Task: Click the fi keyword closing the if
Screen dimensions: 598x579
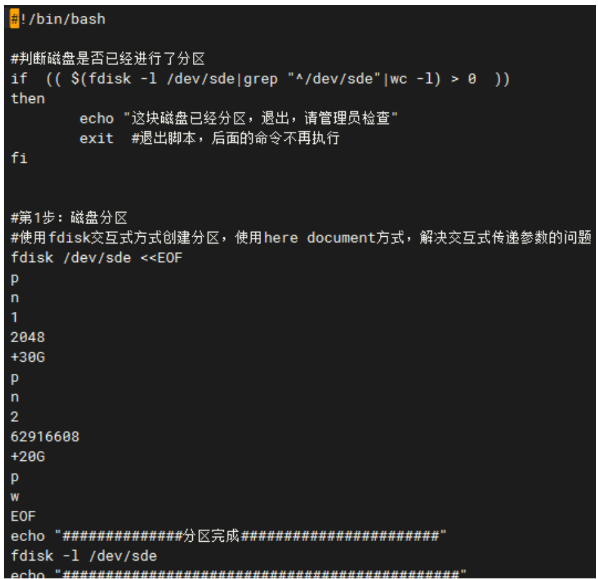Action: pyautogui.click(x=19, y=158)
